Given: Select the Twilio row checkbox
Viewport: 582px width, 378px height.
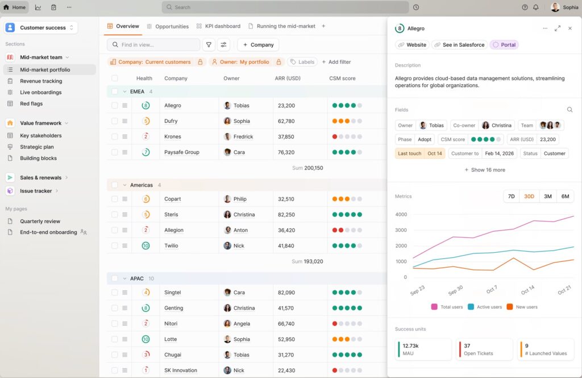Looking at the screenshot, I should pyautogui.click(x=115, y=246).
